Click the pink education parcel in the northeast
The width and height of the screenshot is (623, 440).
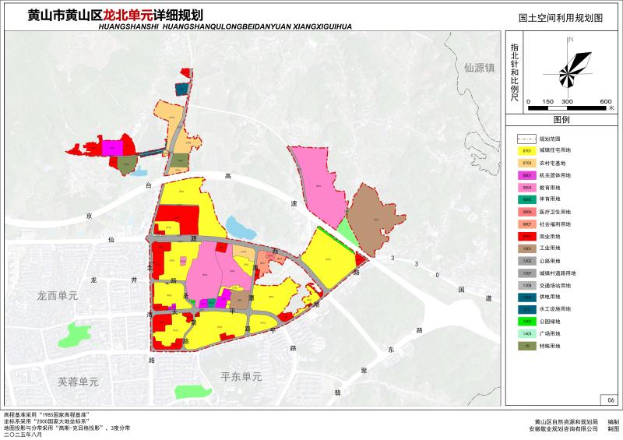tap(319, 183)
